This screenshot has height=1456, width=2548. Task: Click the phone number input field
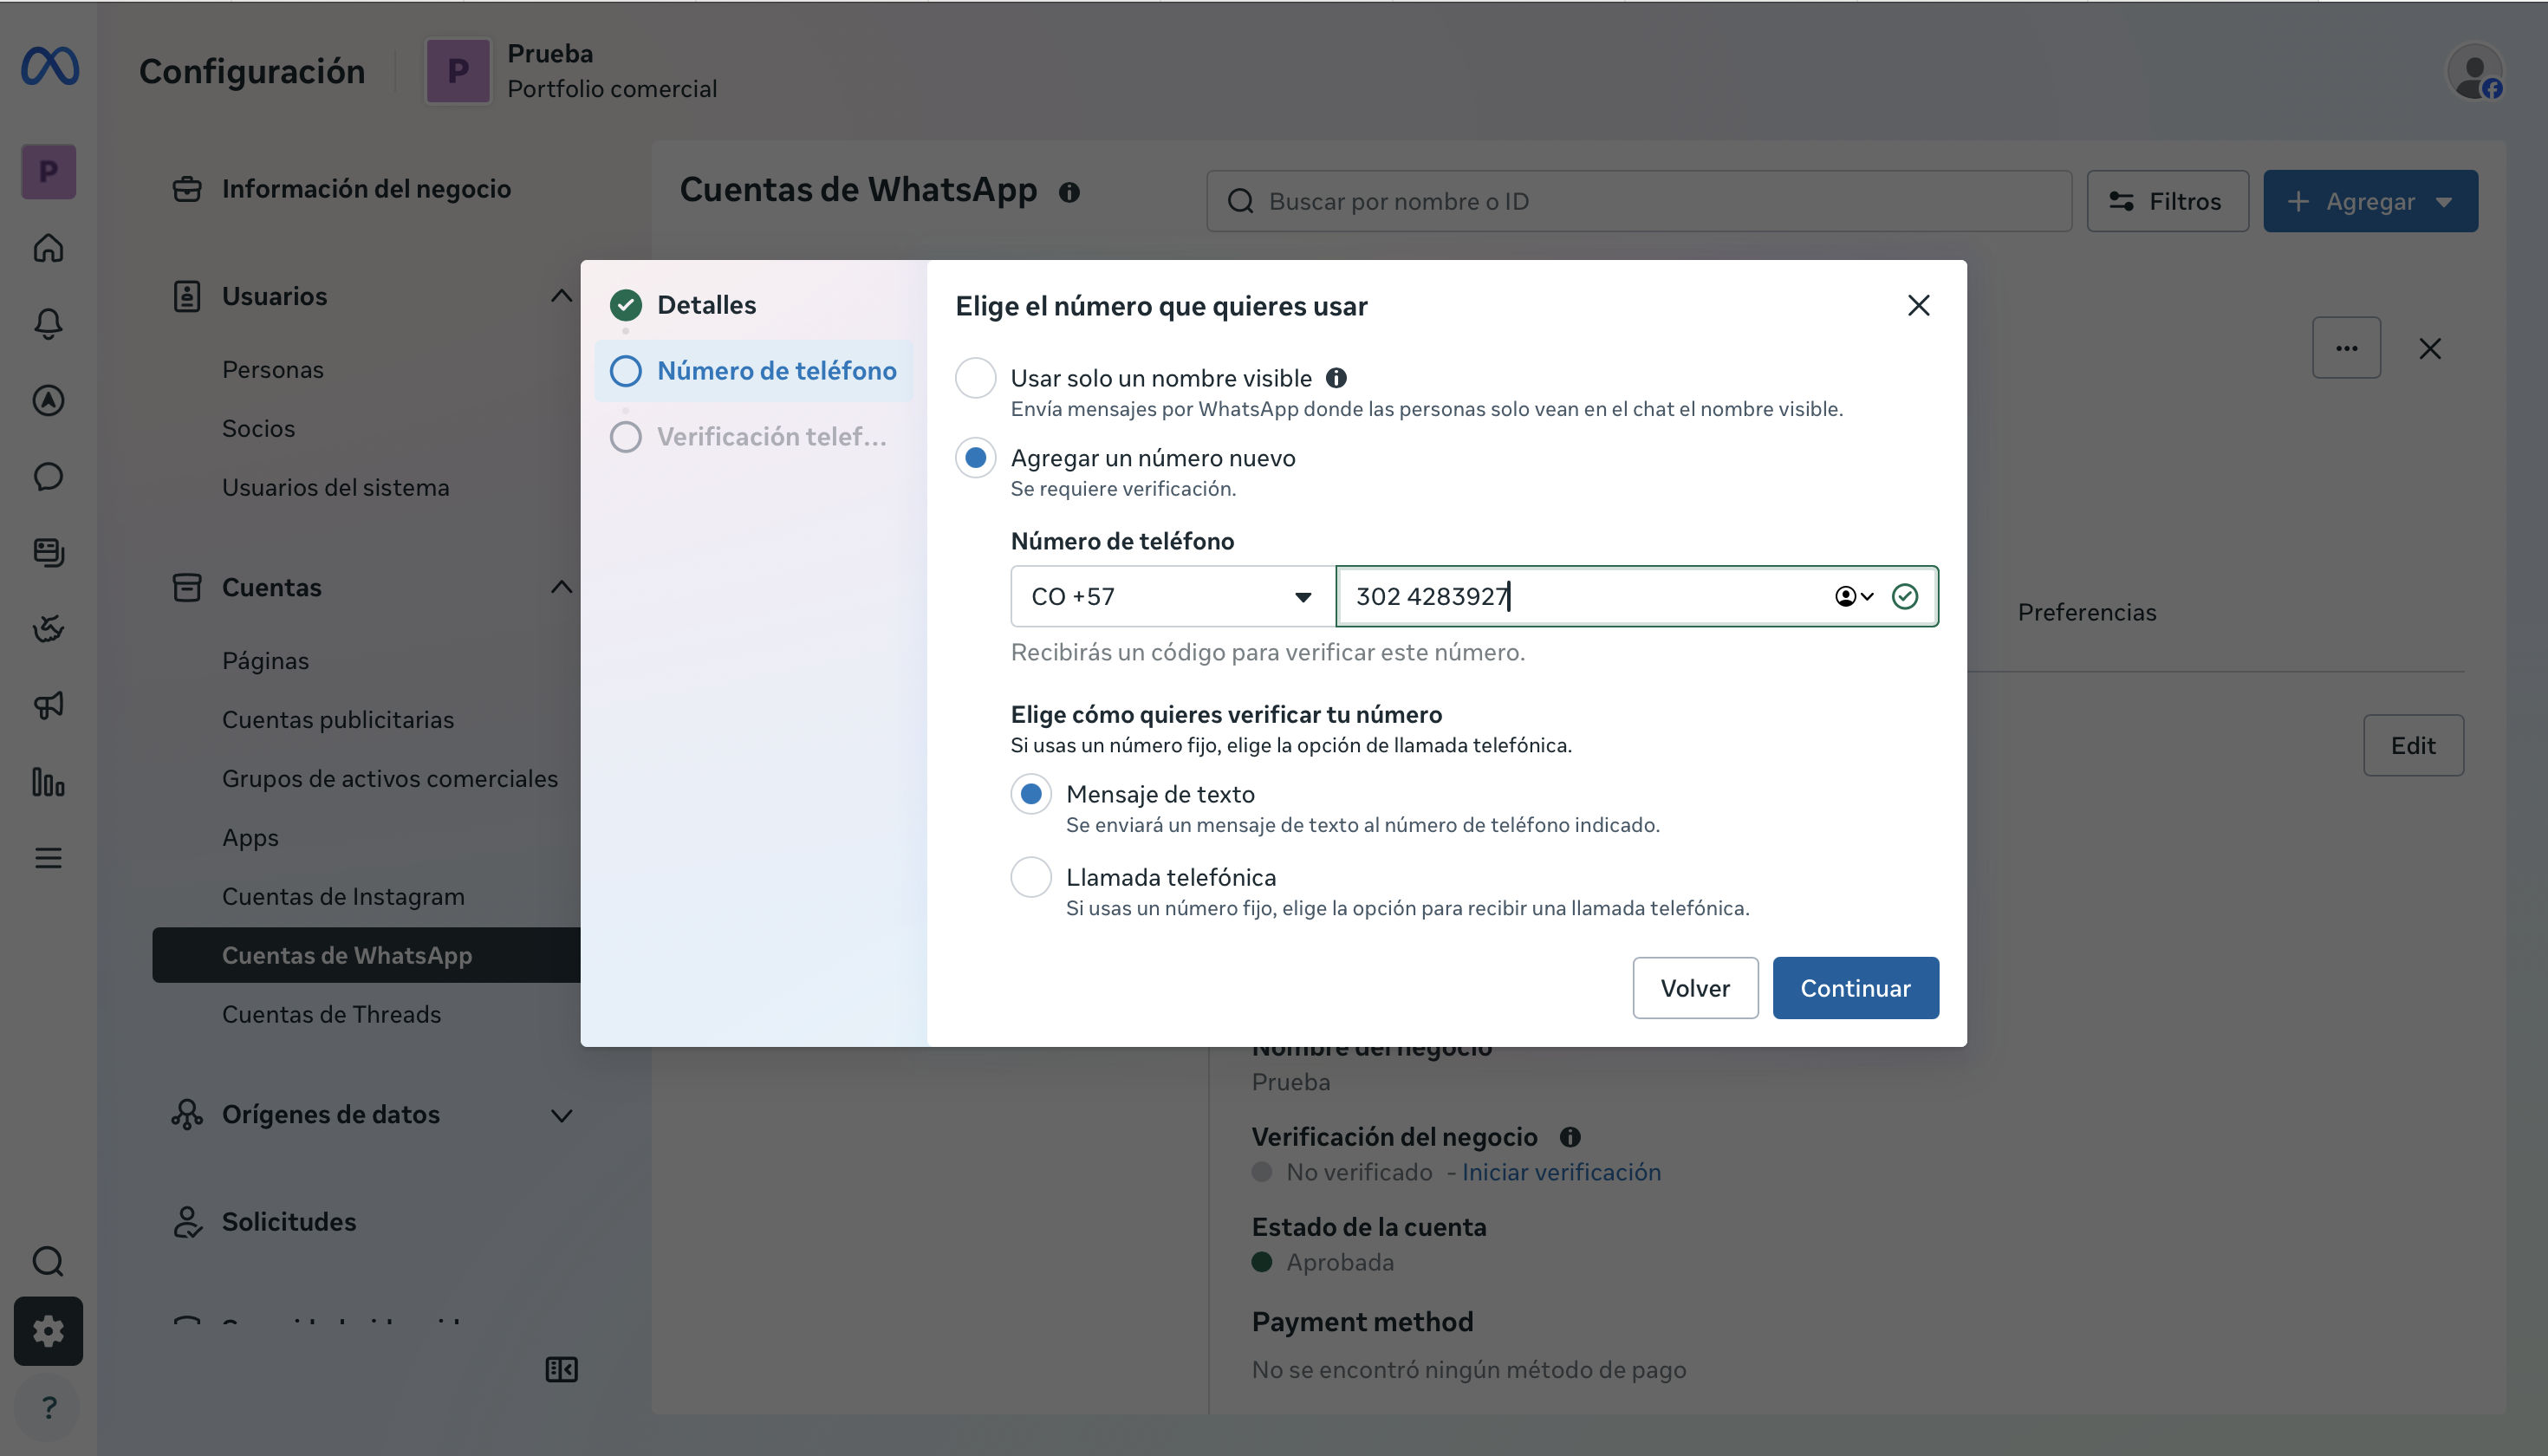click(1636, 596)
